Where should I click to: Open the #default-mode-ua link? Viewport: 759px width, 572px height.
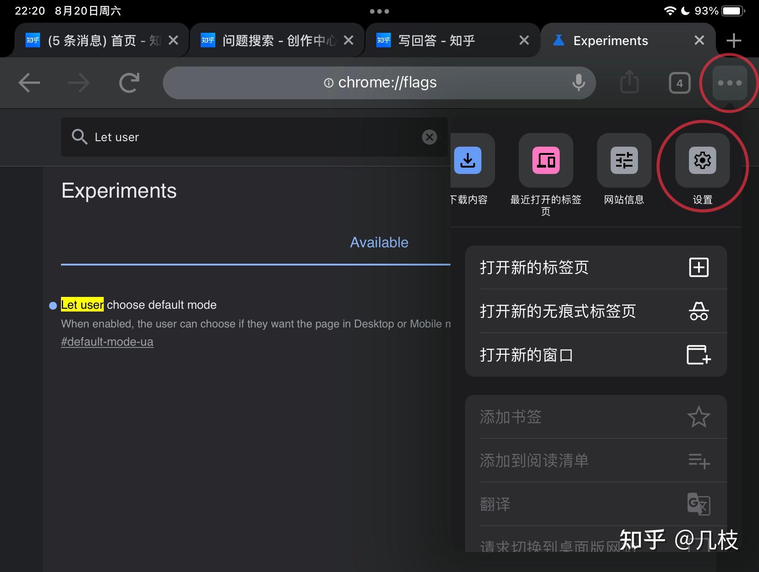107,342
